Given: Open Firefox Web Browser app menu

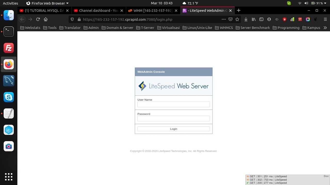Looking at the screenshot, I should click(47, 3).
